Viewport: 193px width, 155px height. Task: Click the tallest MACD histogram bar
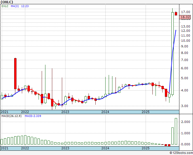click(176, 131)
